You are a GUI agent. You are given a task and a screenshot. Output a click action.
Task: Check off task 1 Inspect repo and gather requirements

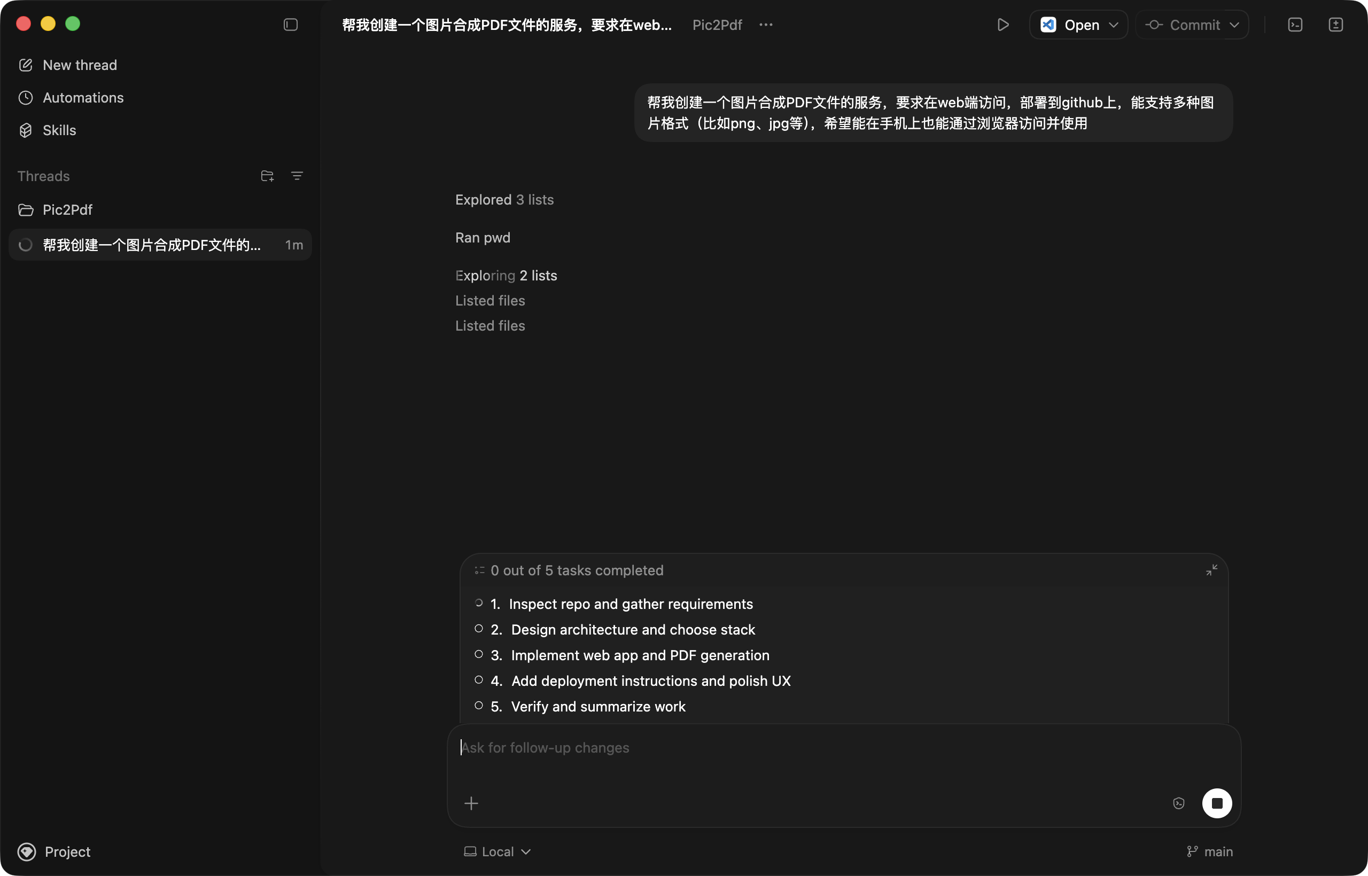coord(479,603)
